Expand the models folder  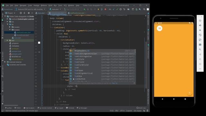tap(10, 27)
